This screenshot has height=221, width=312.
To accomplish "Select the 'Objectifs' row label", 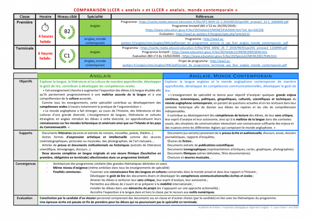I will [x=26, y=81].
